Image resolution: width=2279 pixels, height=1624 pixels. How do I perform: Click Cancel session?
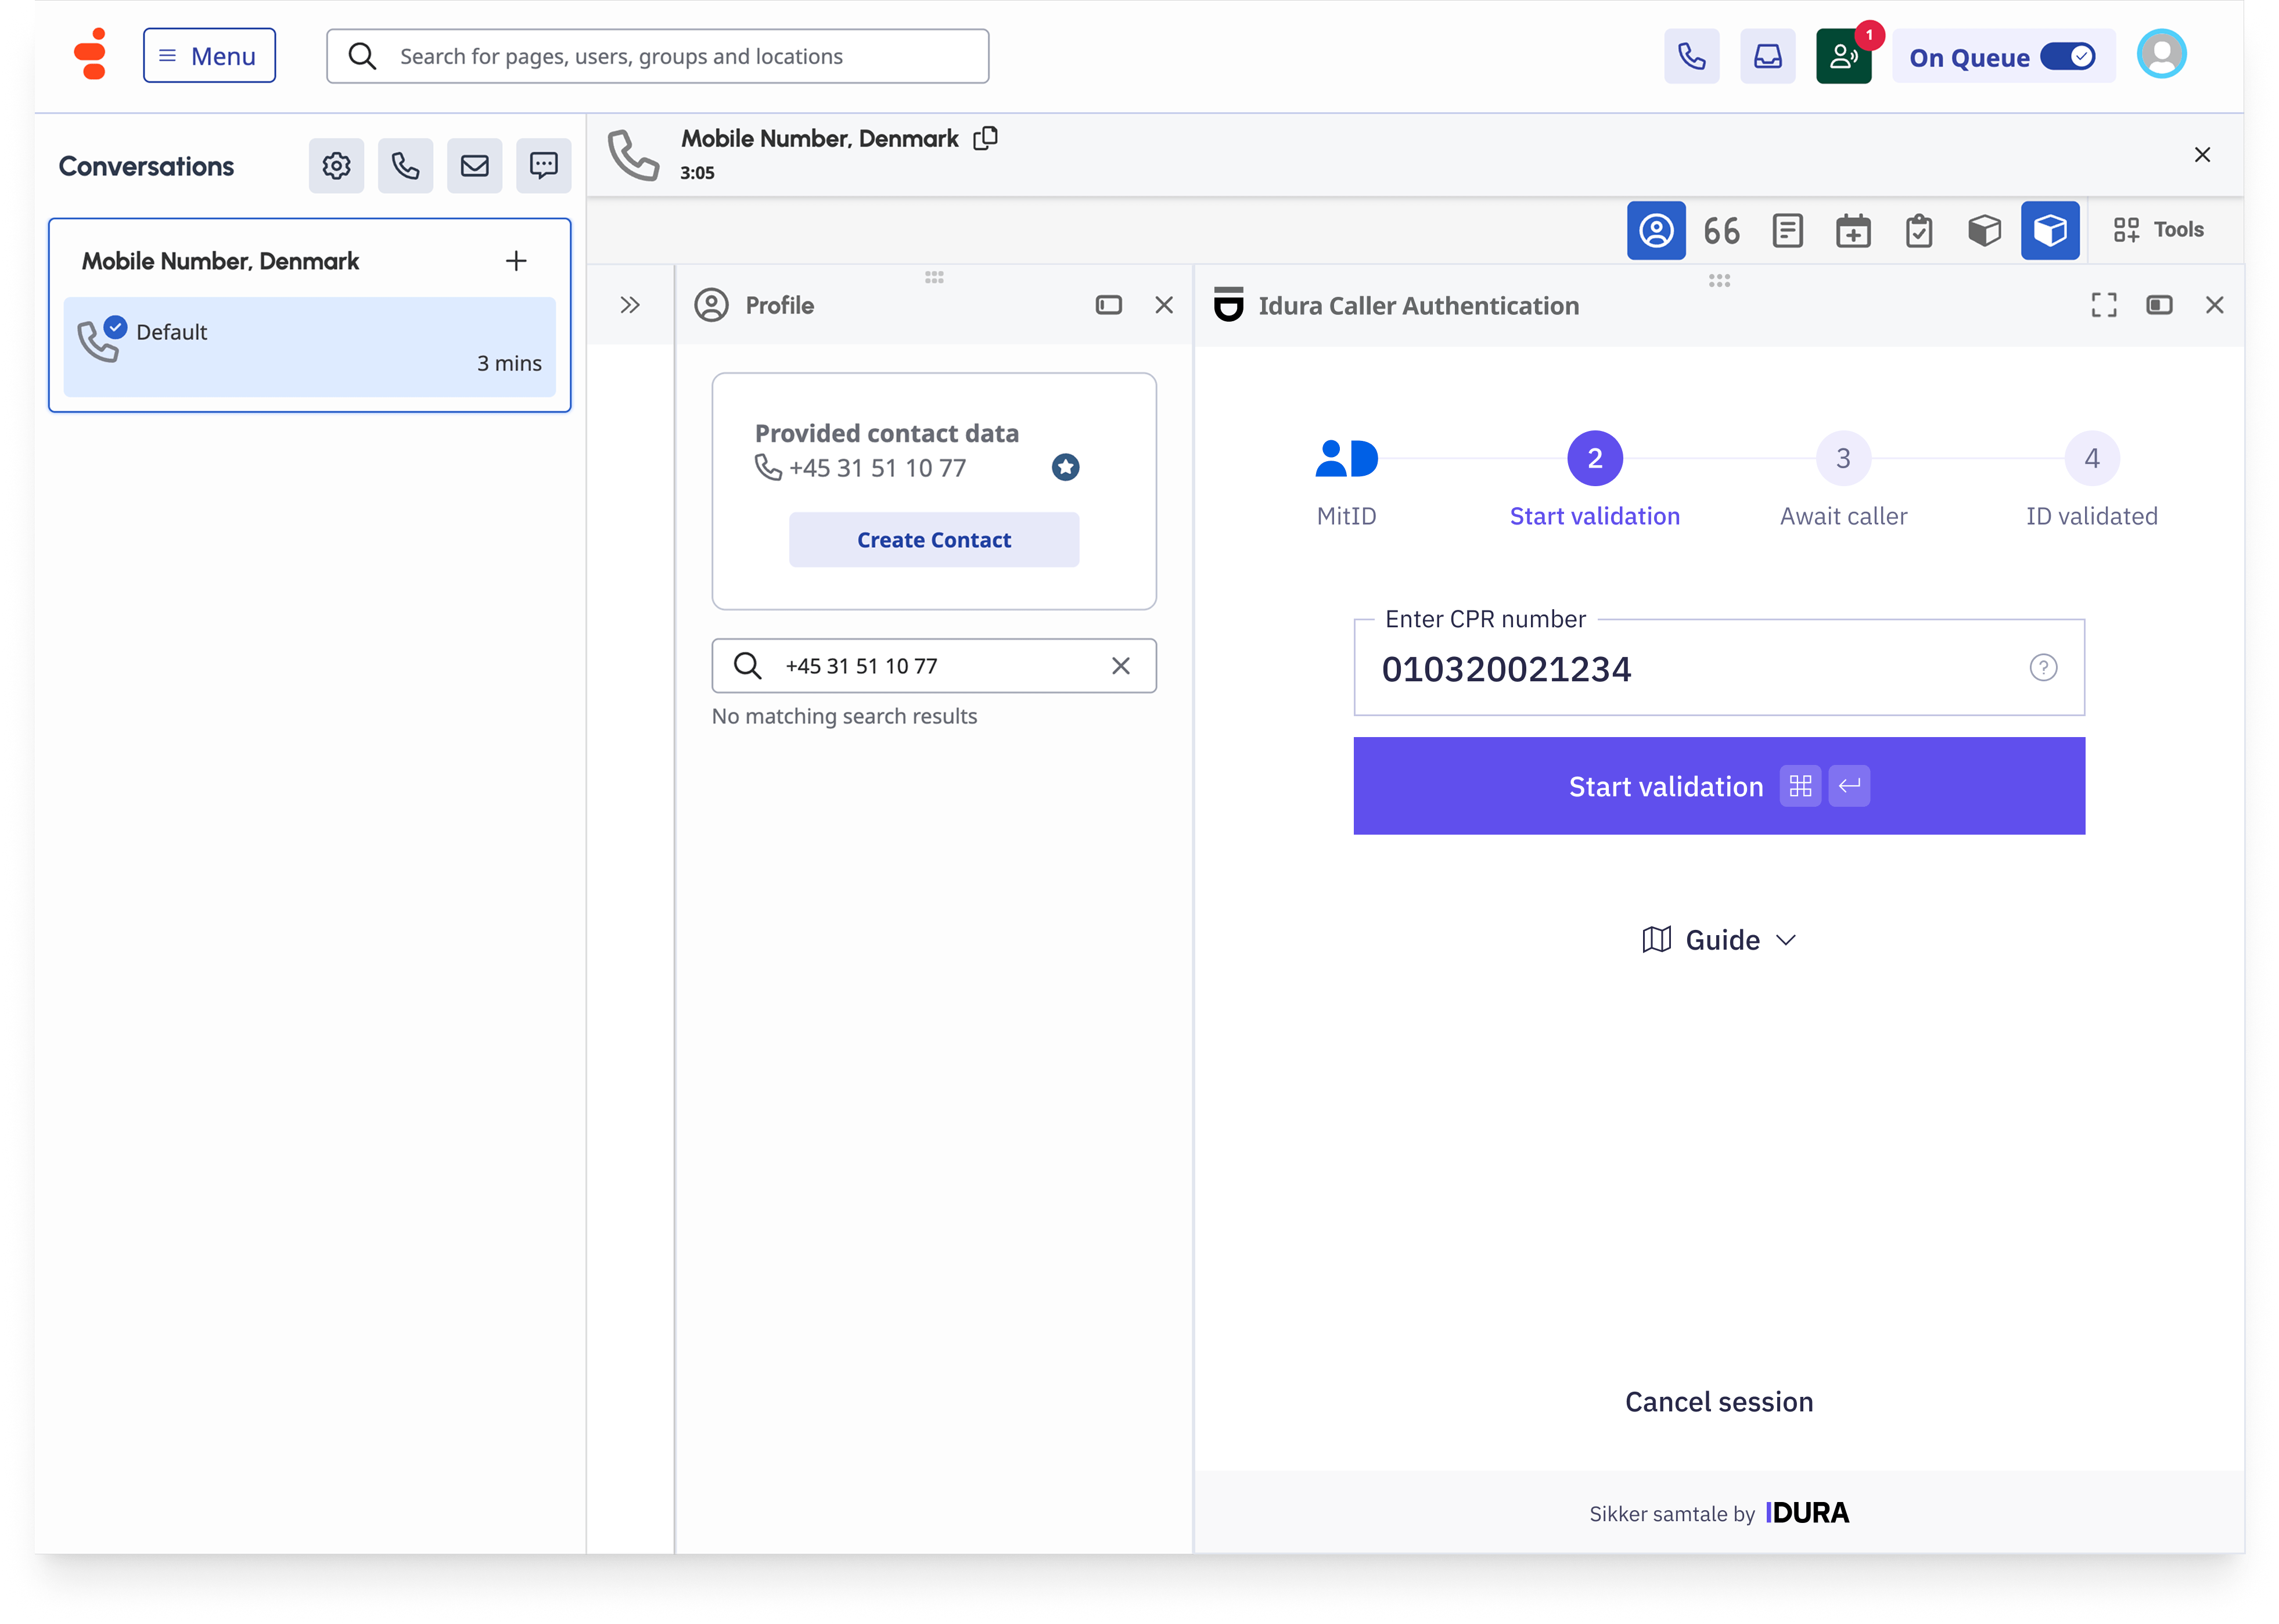click(1718, 1402)
